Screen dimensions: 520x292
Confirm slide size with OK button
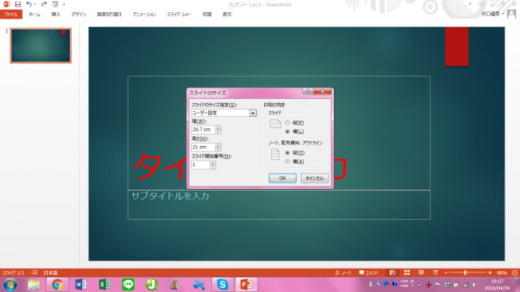click(x=283, y=178)
